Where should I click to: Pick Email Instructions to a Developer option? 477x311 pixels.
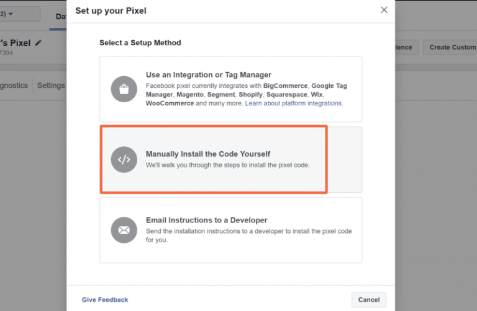click(x=230, y=230)
